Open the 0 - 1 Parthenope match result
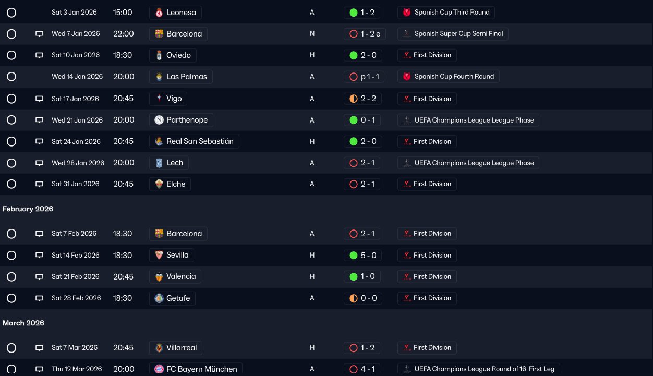This screenshot has height=376, width=653. 363,120
